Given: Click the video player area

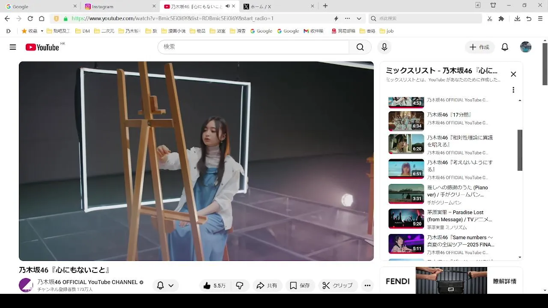Looking at the screenshot, I should coord(196,161).
